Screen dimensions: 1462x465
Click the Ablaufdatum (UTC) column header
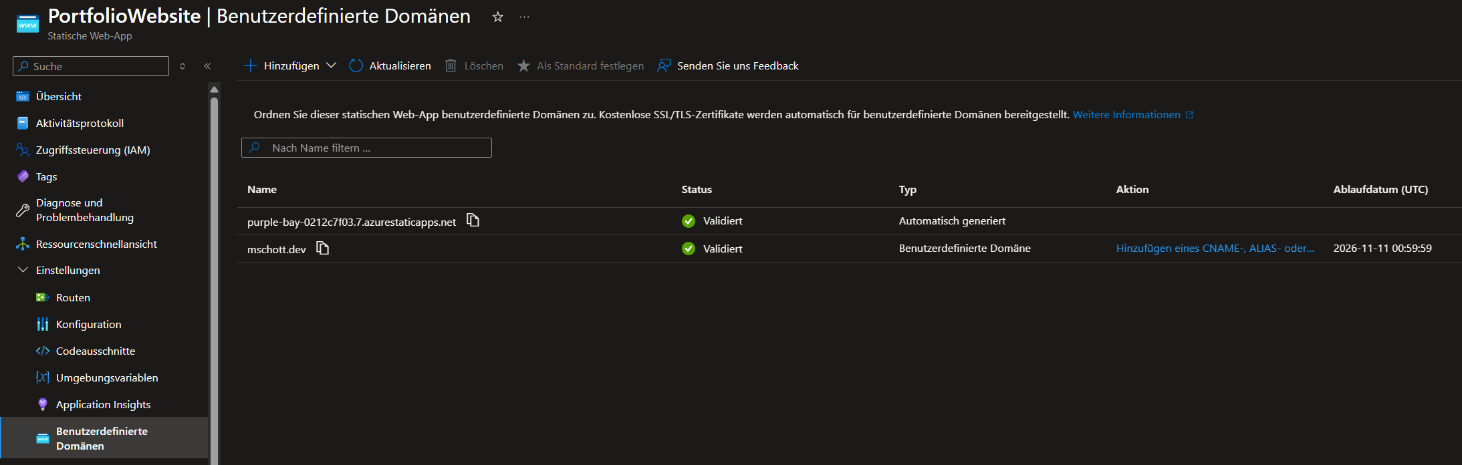coord(1380,190)
